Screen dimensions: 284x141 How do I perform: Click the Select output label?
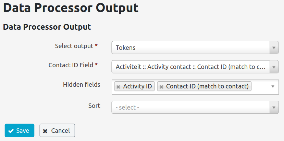[74, 46]
